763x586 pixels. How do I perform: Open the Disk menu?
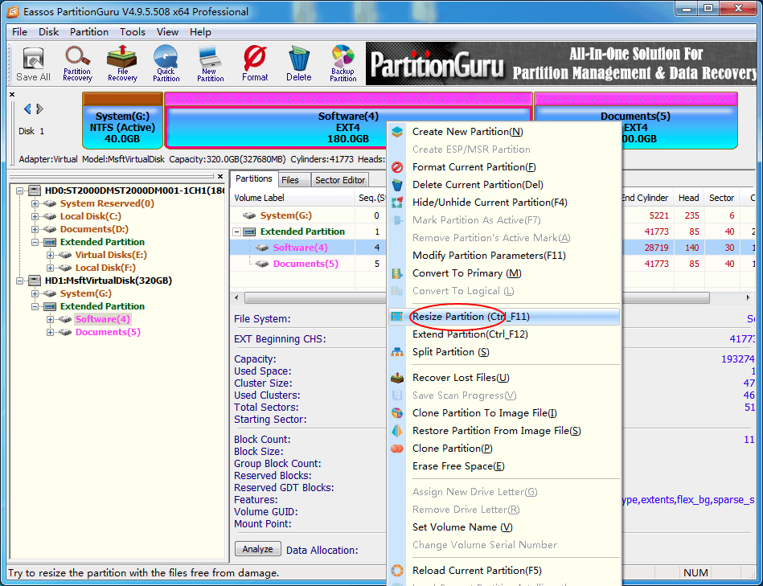click(x=49, y=32)
